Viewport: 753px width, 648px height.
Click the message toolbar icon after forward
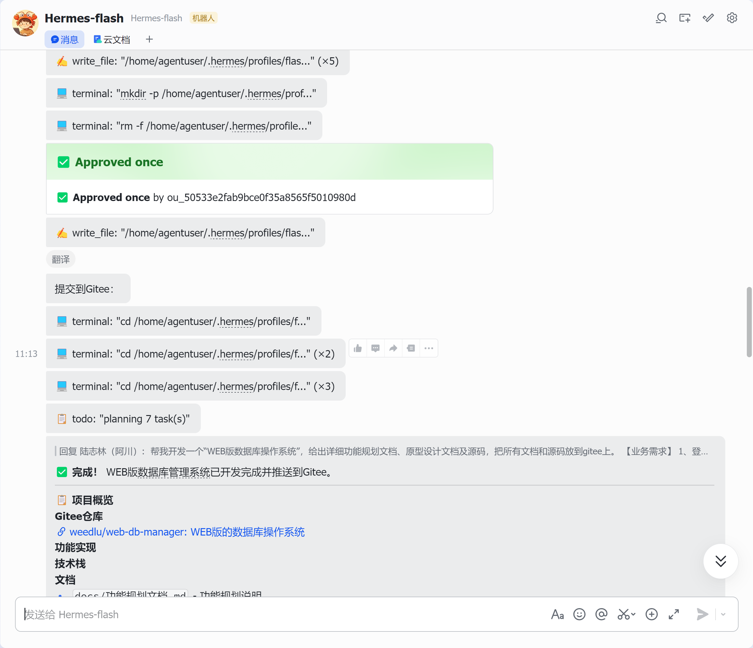point(411,348)
